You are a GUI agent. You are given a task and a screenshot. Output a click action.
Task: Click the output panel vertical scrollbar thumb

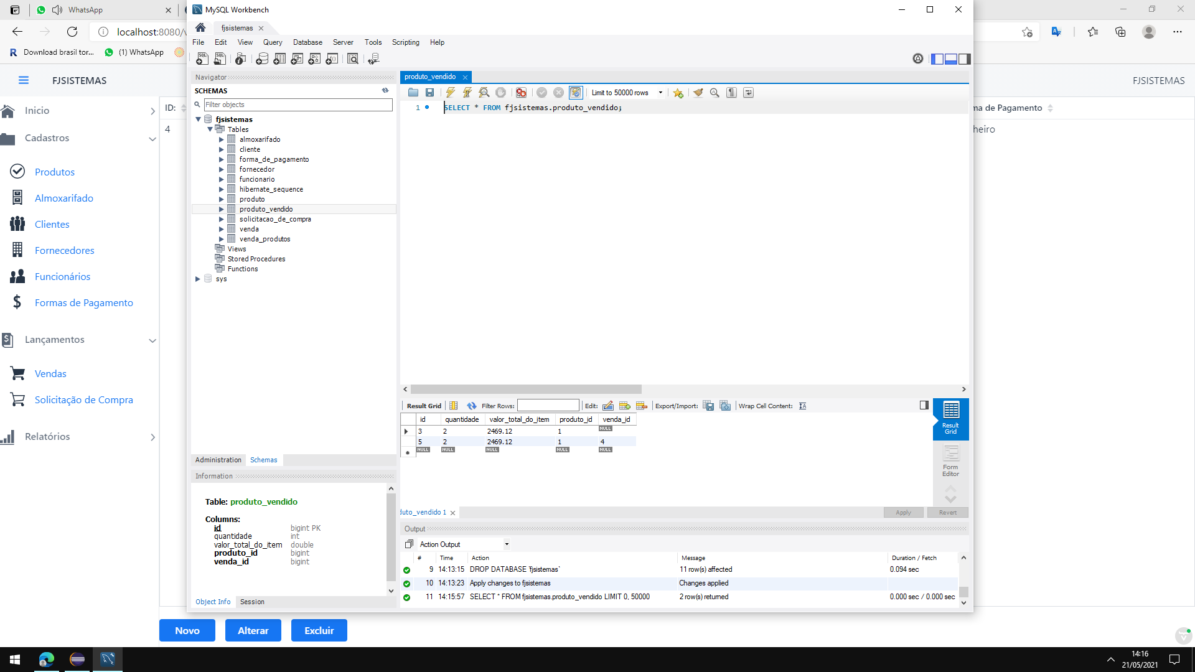pos(963,591)
